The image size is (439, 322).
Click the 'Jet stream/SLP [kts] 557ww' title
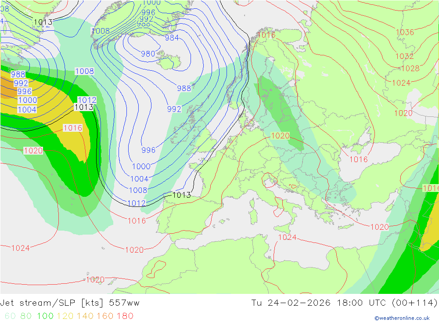click(70, 303)
